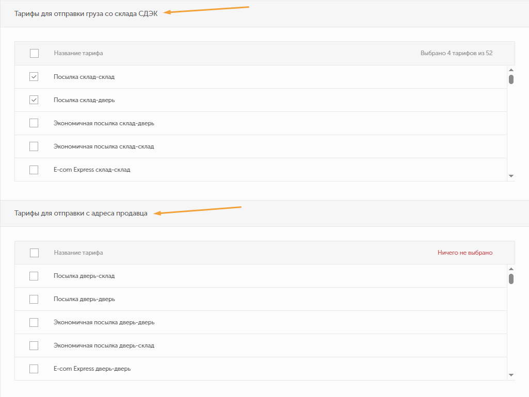Click the Тарифы для отправки с адреса продавца heading
The image size is (529, 397).
[81, 213]
